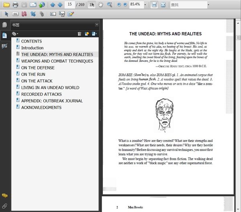The width and height of the screenshot is (241, 212).
Task: Click the zoom percentage field 85.4%
Action: (x=137, y=4)
